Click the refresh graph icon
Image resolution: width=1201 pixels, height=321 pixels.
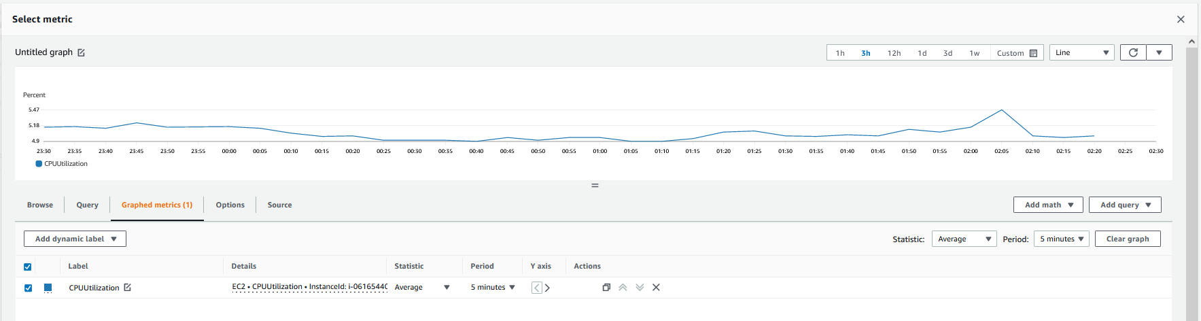coord(1132,52)
